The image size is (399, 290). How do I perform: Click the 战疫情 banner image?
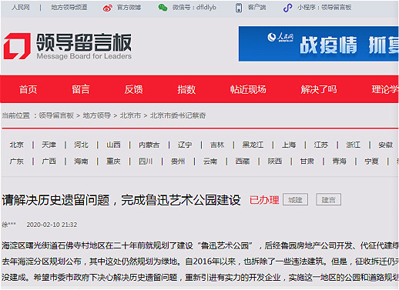318,44
